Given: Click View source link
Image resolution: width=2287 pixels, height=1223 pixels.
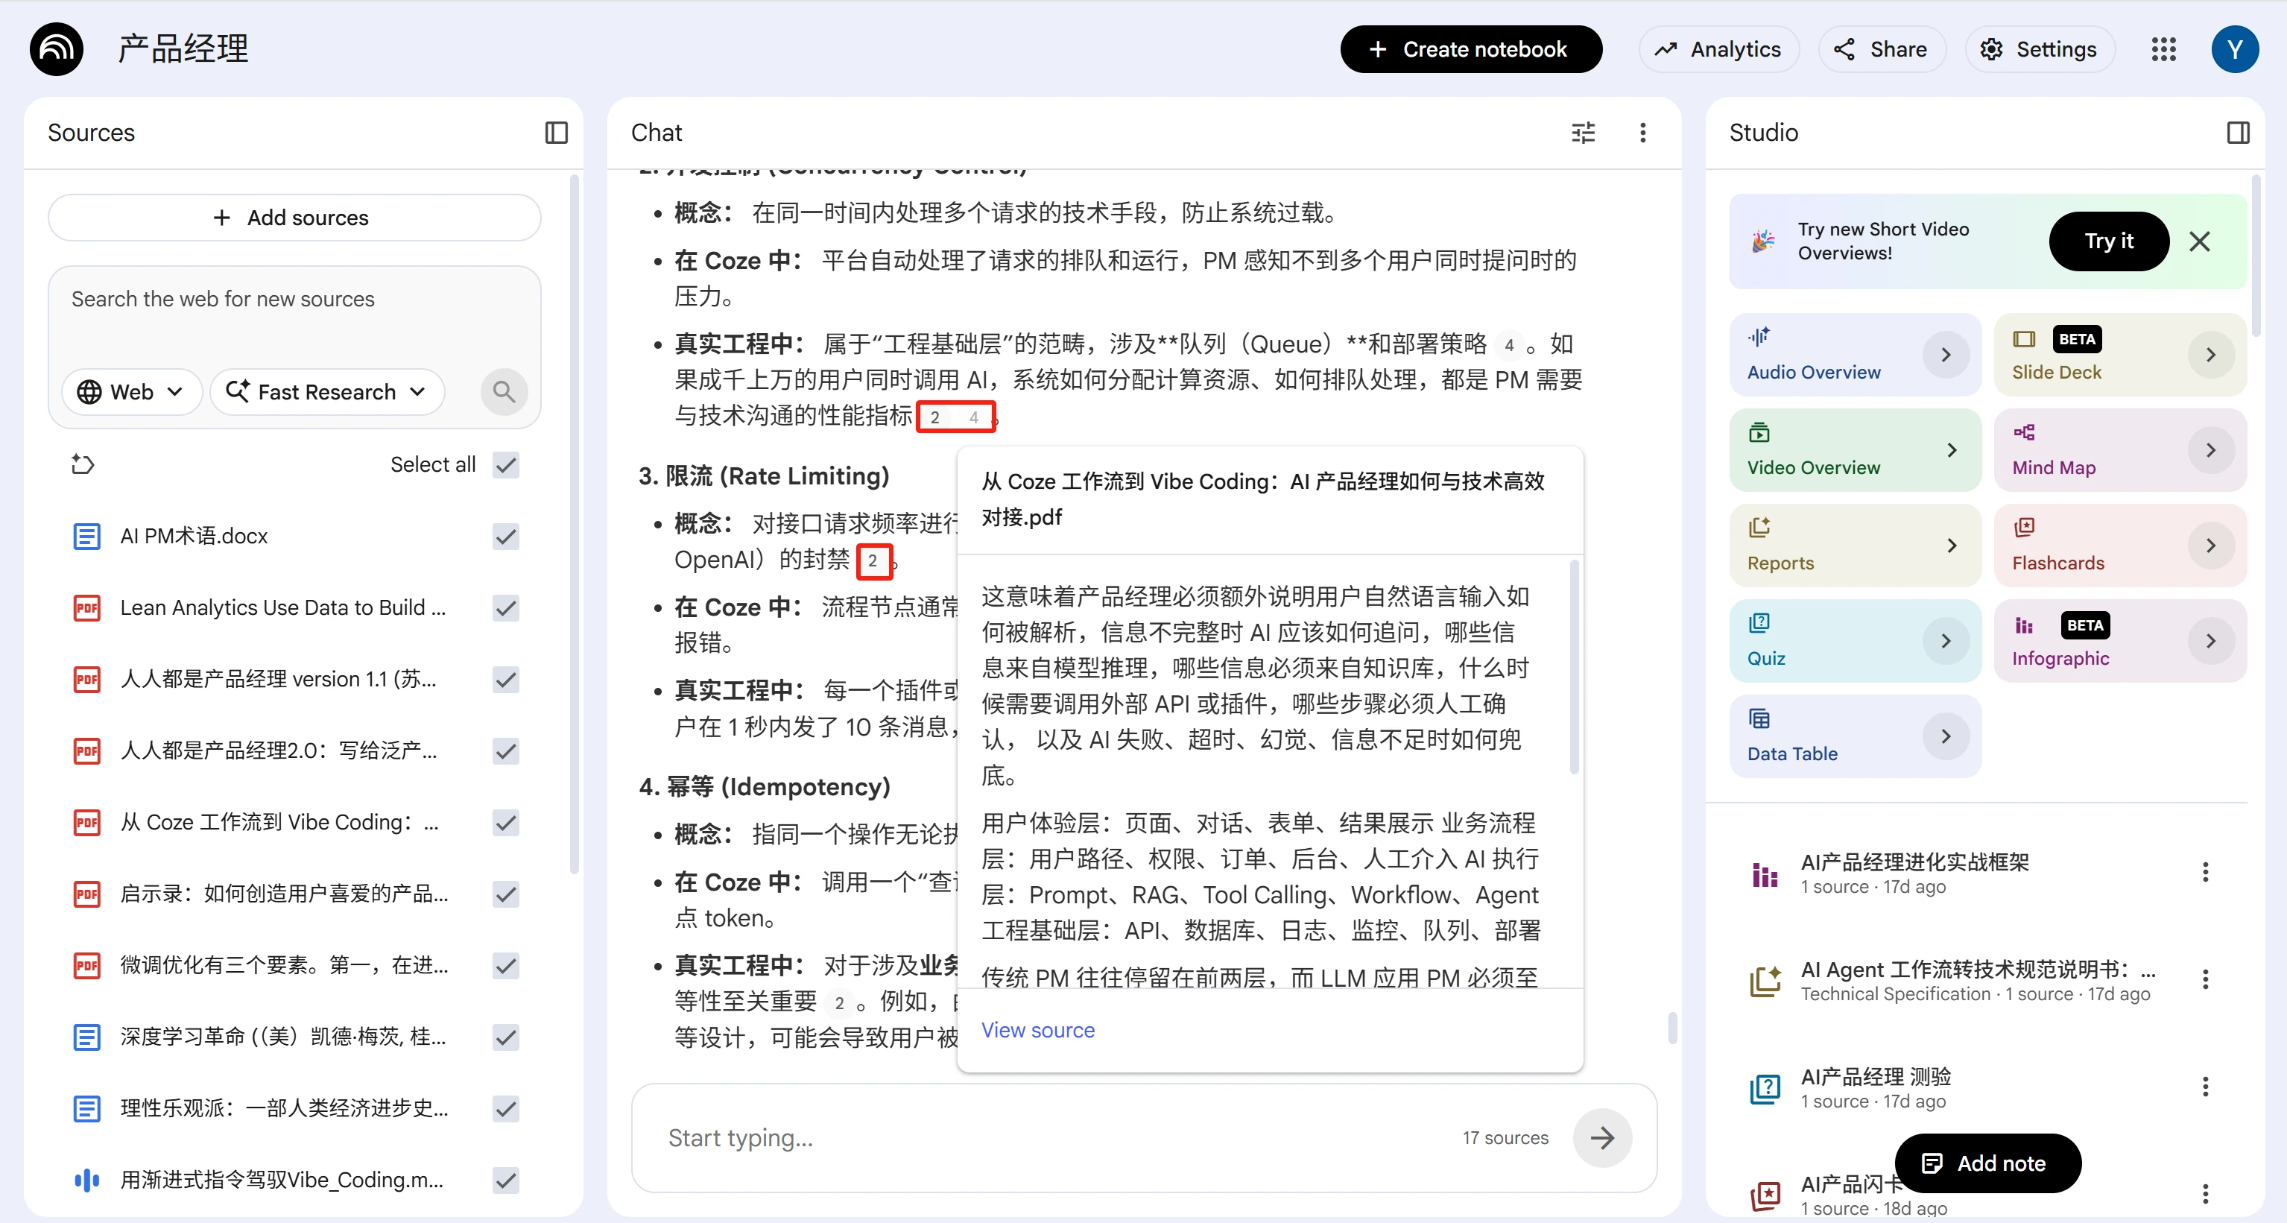Looking at the screenshot, I should tap(1037, 1030).
